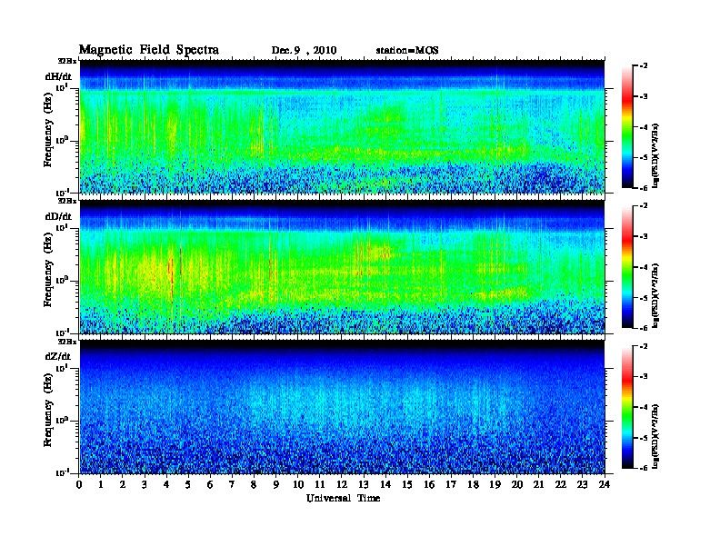The image size is (720, 556).
Task: Click the color bar beside the dZ/dt panel
Action: pyautogui.click(x=627, y=407)
